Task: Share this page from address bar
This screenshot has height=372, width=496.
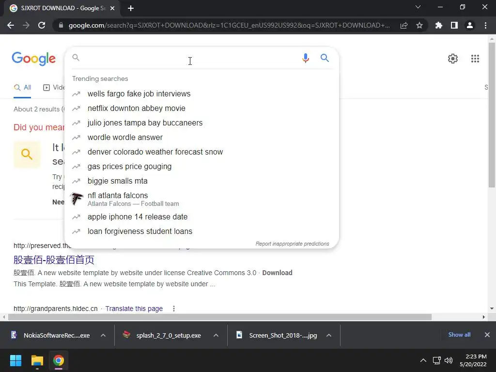Action: pyautogui.click(x=403, y=25)
